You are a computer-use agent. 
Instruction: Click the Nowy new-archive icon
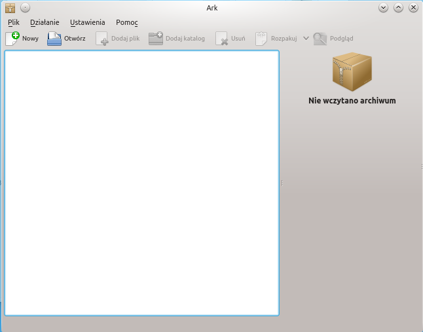click(x=12, y=39)
